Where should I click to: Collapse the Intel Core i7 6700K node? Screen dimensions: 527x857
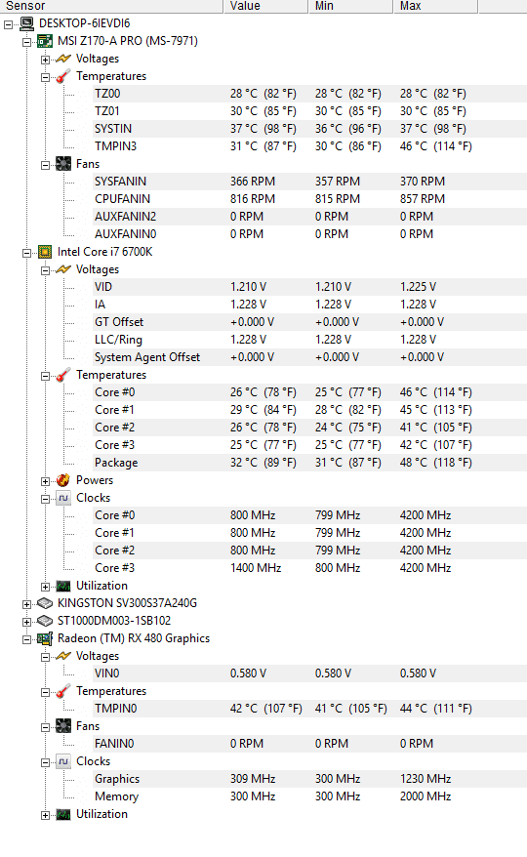[26, 253]
